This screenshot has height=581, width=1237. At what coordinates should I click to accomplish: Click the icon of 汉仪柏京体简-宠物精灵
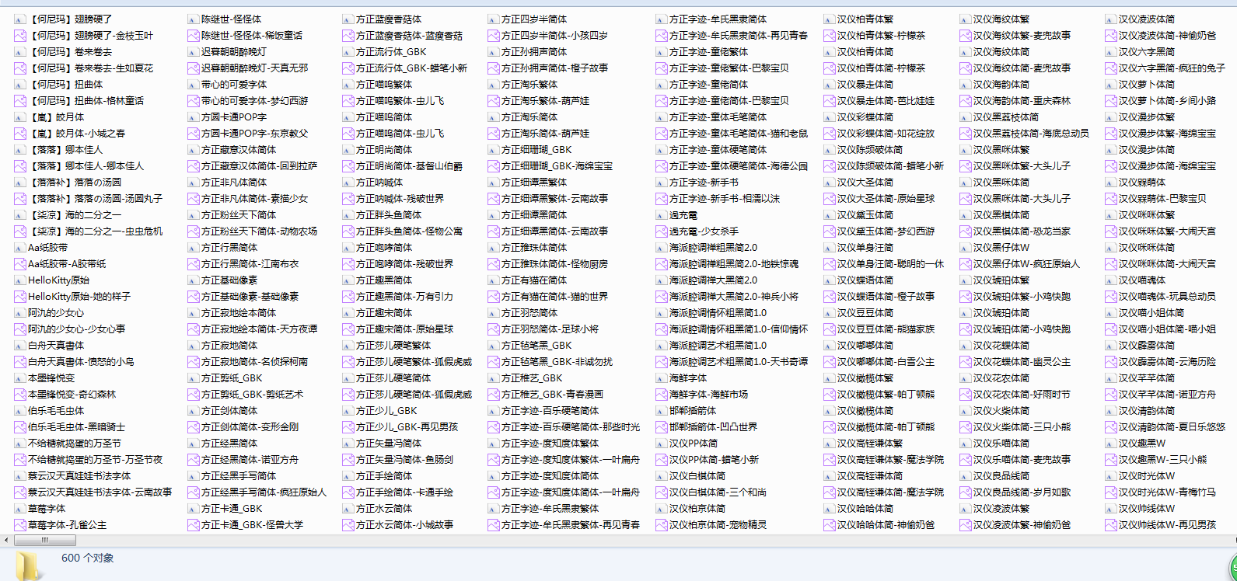pos(662,525)
